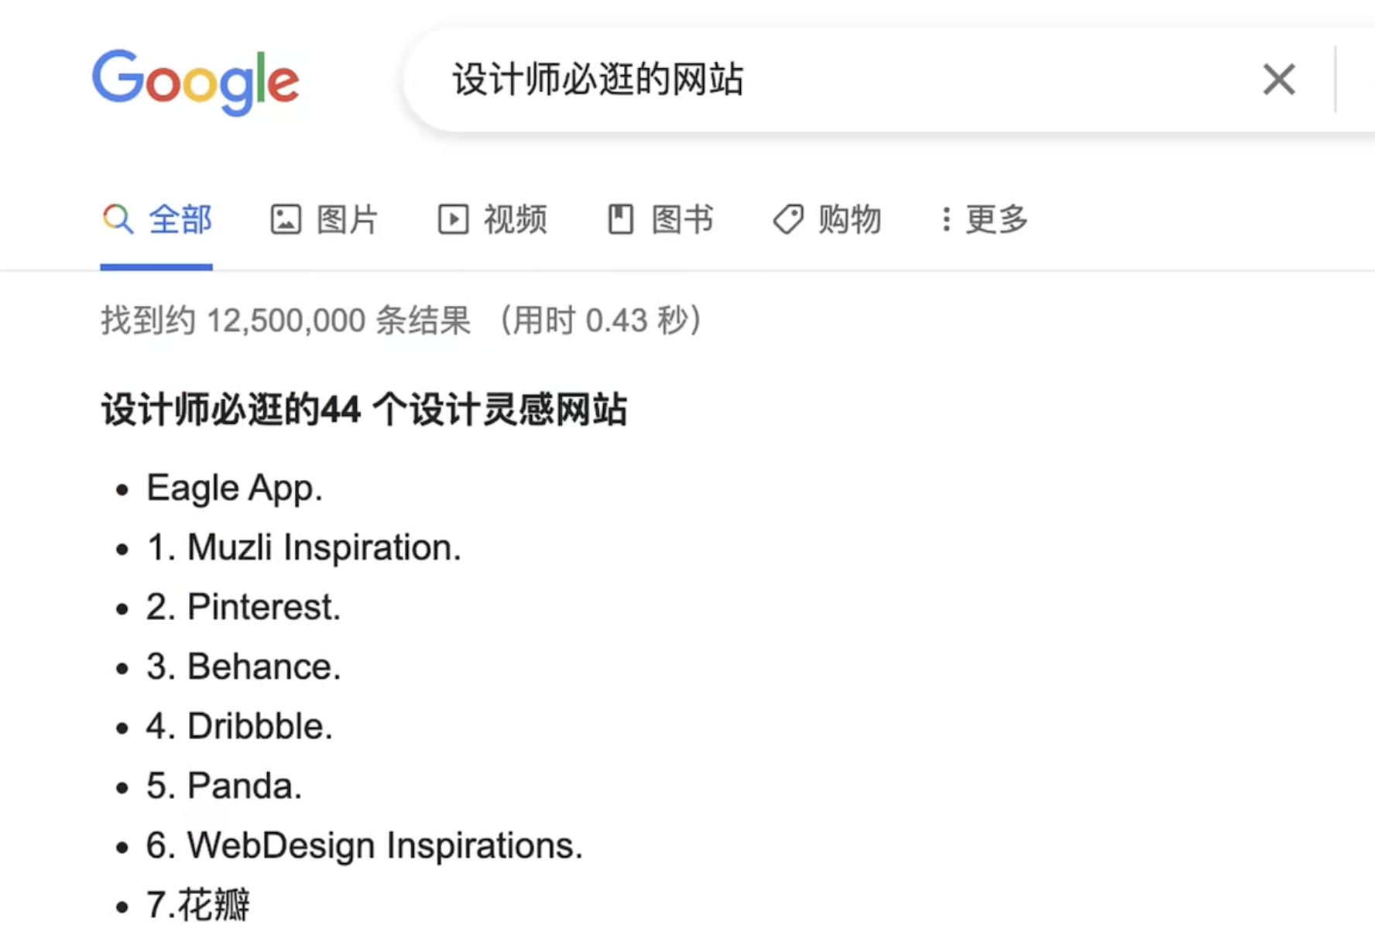Click the three-dot icon beside 更多

(x=945, y=219)
